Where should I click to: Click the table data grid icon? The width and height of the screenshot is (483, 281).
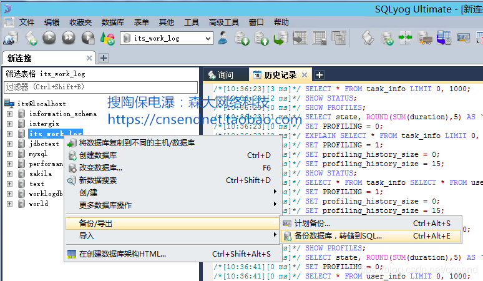click(339, 38)
